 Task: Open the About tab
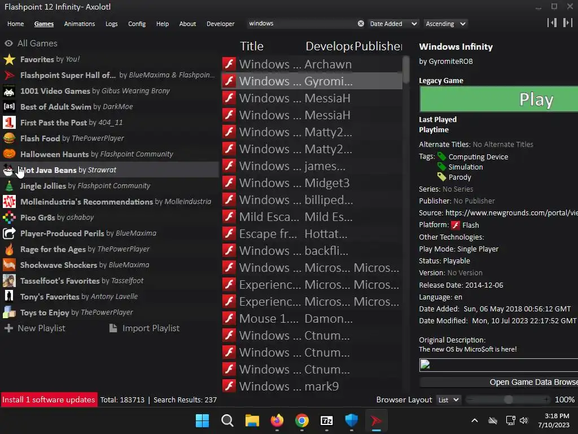[x=187, y=24]
